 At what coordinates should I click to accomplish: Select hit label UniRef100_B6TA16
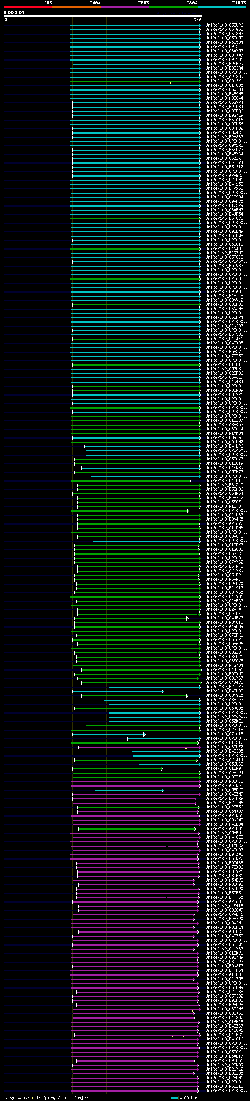point(224,120)
